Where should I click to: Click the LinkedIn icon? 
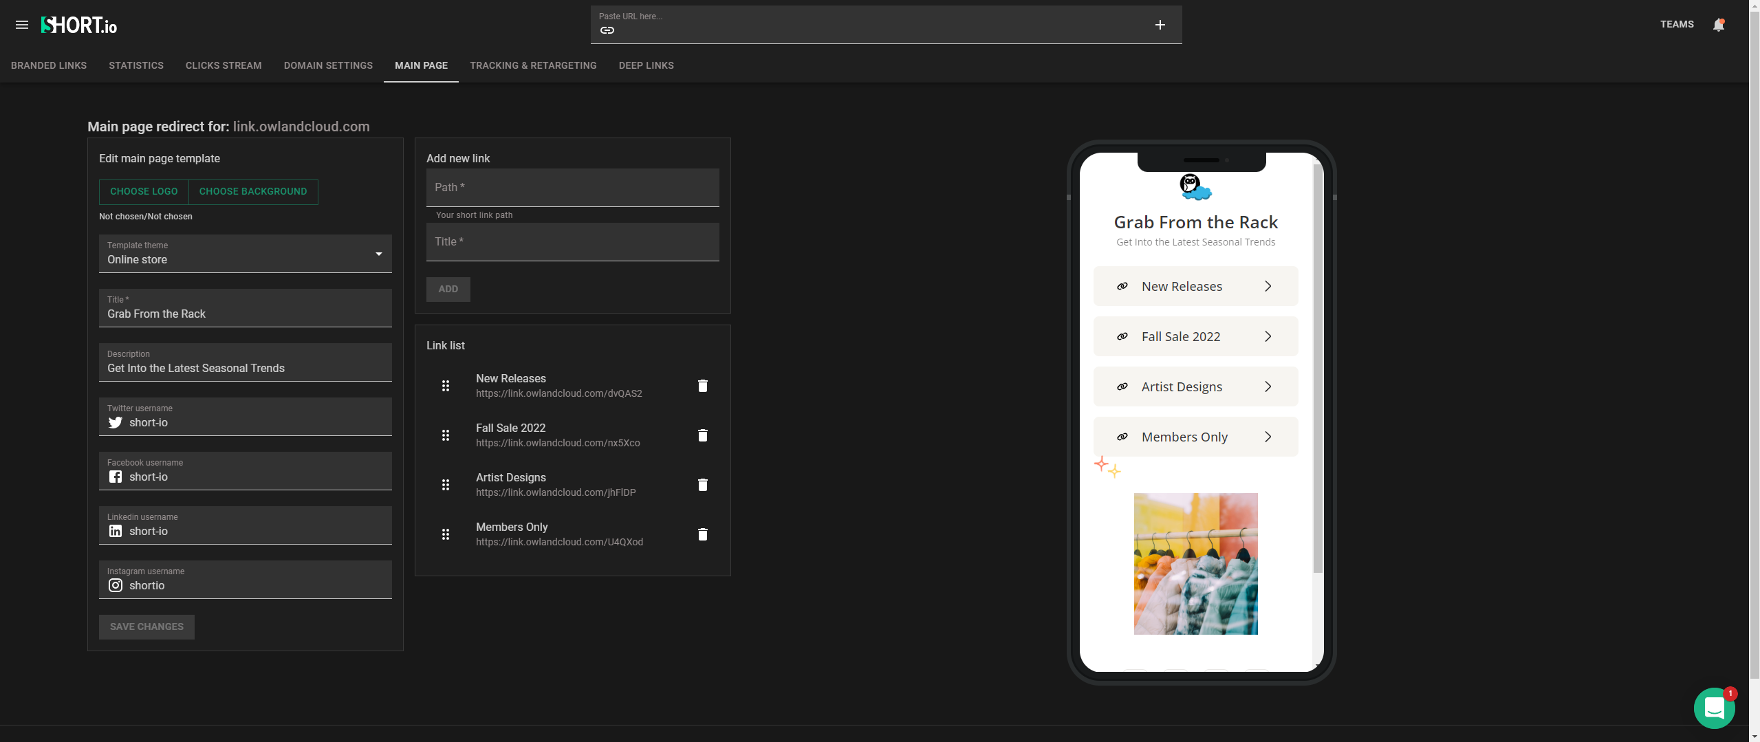[x=116, y=531]
